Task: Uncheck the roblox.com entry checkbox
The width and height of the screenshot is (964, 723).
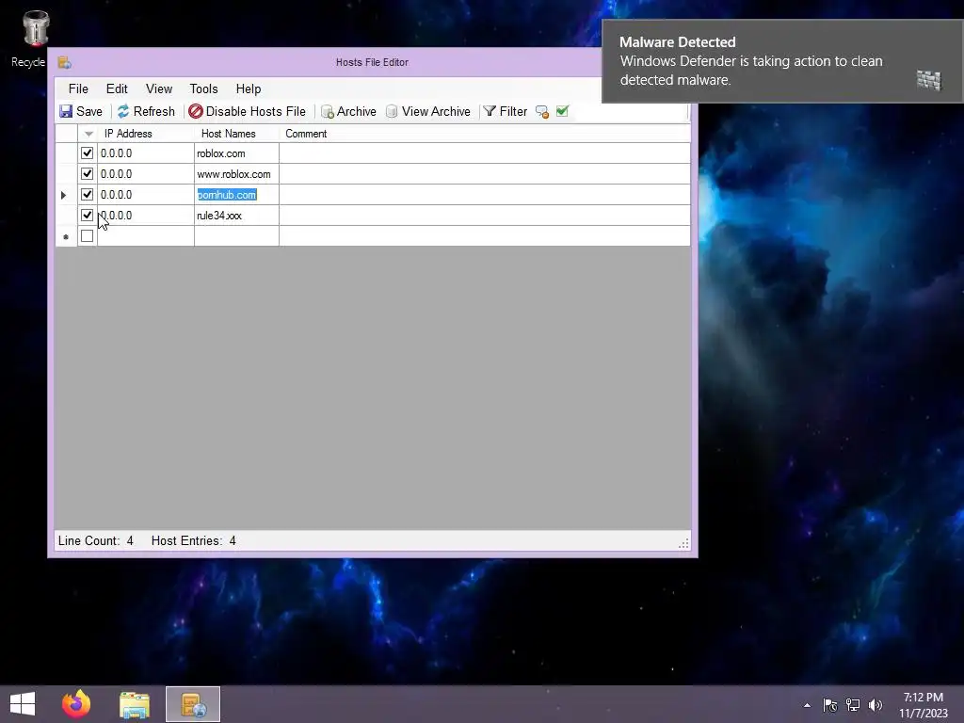Action: [x=87, y=153]
